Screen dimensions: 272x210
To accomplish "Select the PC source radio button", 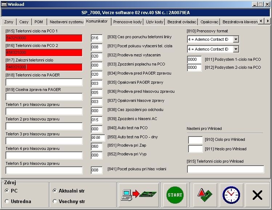I will (x=7, y=191).
